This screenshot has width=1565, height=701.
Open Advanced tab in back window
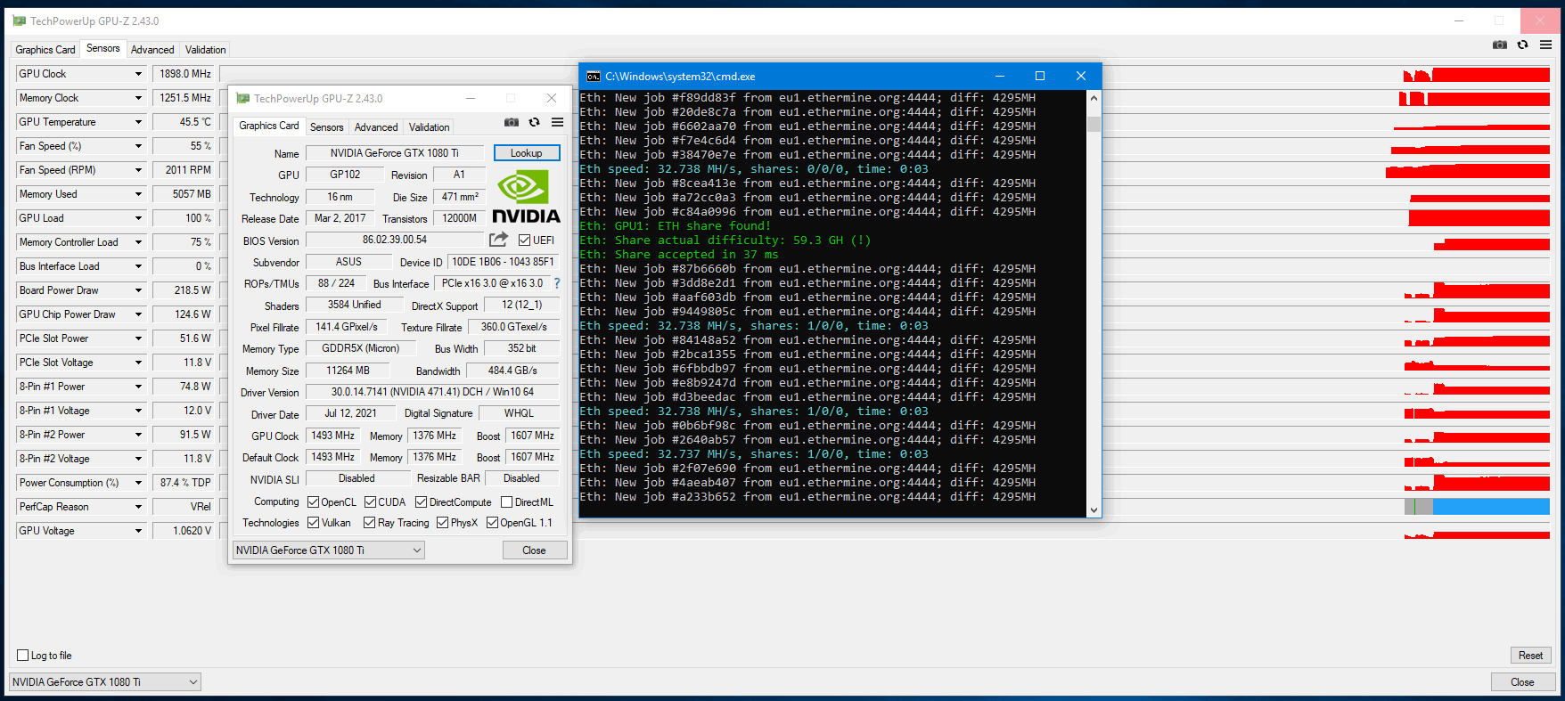(x=152, y=50)
